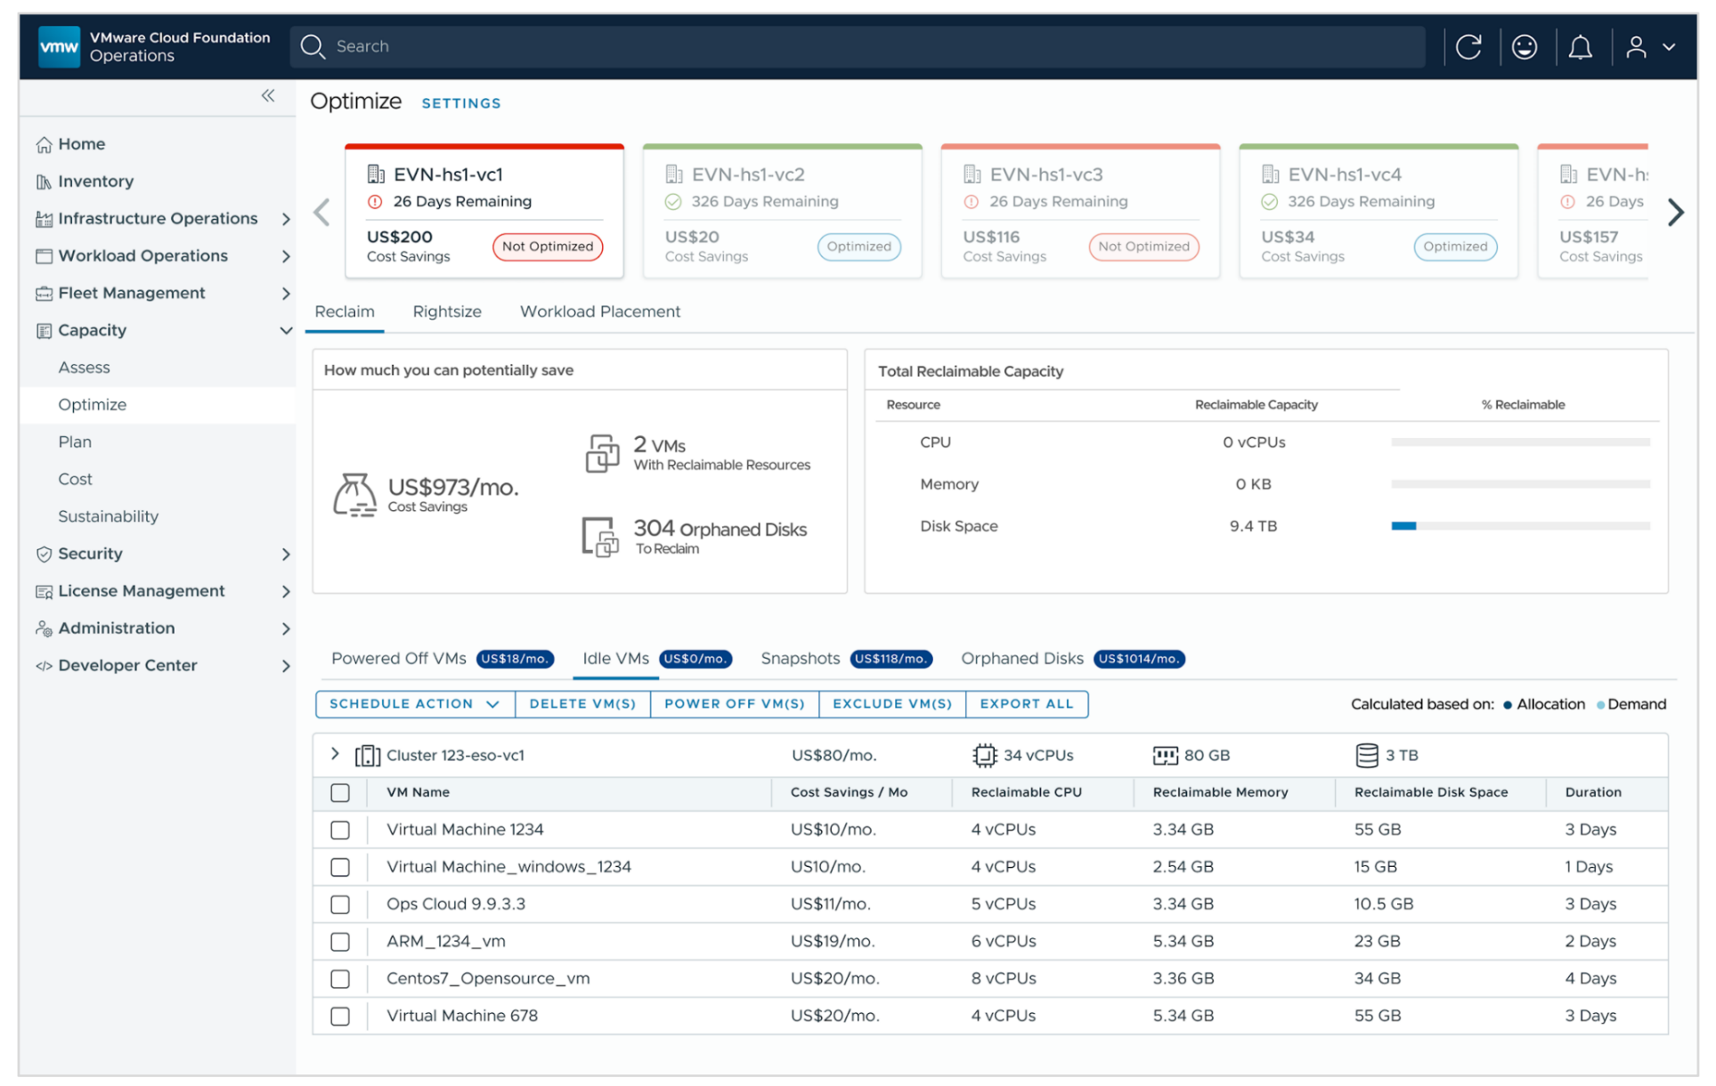
Task: Click the Security shield icon
Action: point(44,554)
